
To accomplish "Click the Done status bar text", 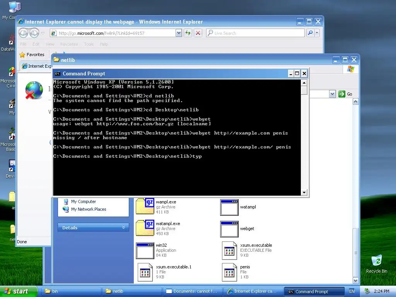I will [x=22, y=242].
